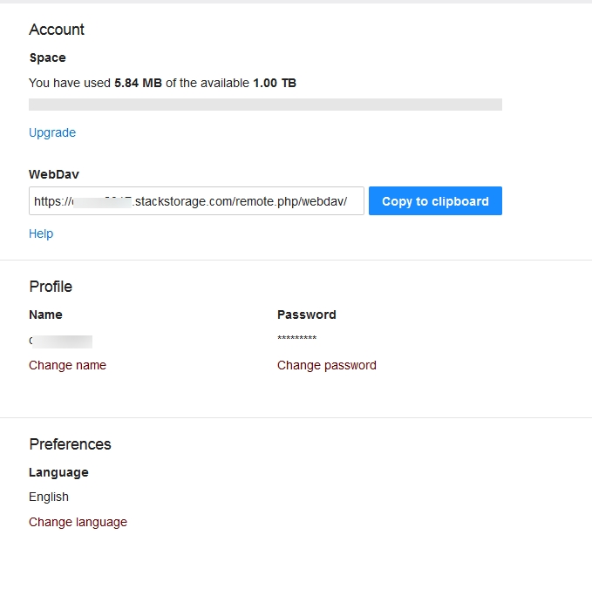
Task: Click the Language label
Action: point(58,472)
